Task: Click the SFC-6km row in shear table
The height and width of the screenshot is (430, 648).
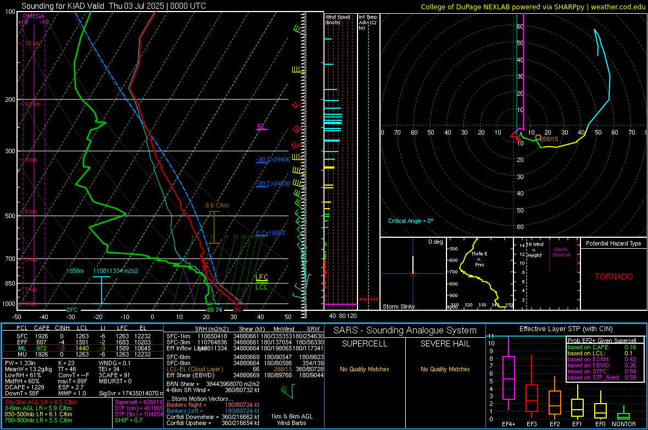Action: pos(245,357)
